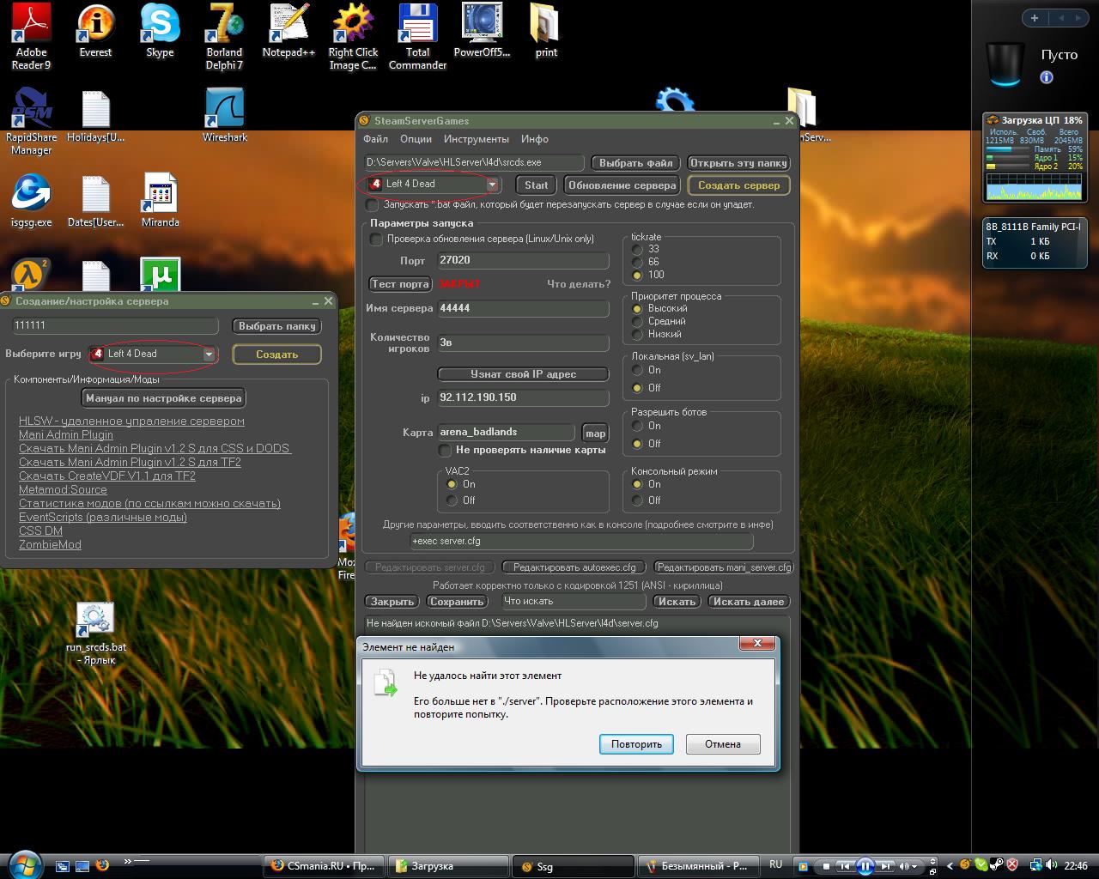Open the Everest desktop shortcut
The height and width of the screenshot is (879, 1099).
(95, 26)
